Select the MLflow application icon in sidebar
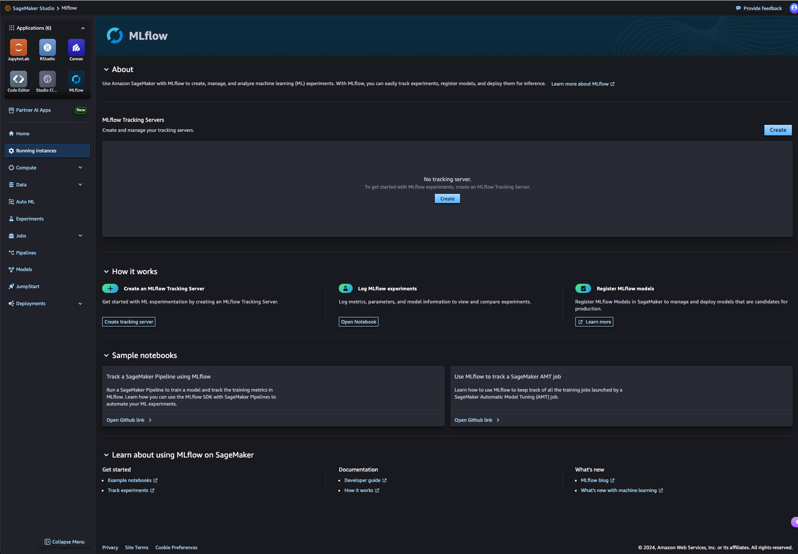The image size is (798, 554). [76, 79]
